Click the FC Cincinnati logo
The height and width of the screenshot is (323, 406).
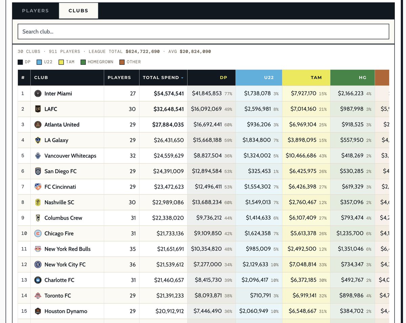pos(38,187)
